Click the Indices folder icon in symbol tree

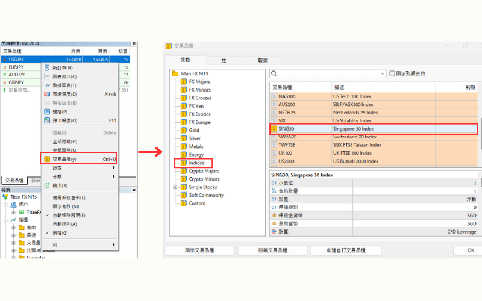pos(183,163)
